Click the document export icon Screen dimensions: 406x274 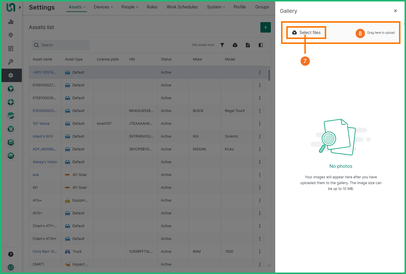click(248, 45)
